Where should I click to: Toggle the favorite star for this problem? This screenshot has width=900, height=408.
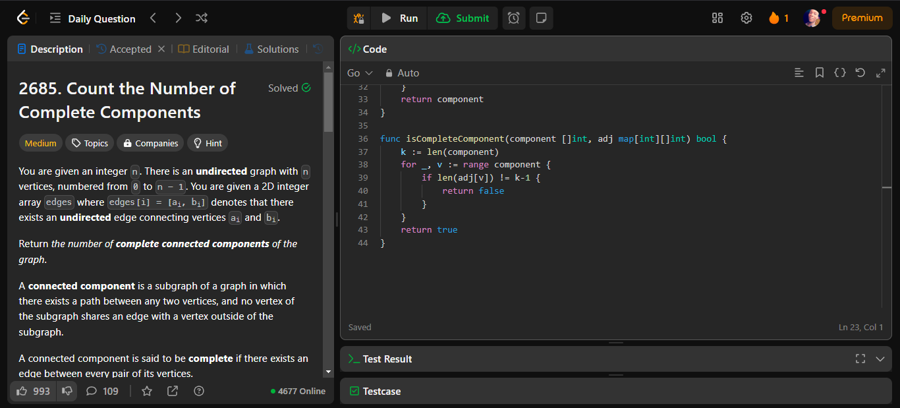147,391
